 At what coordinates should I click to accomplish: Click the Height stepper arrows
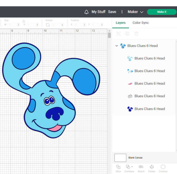coord(37,25)
